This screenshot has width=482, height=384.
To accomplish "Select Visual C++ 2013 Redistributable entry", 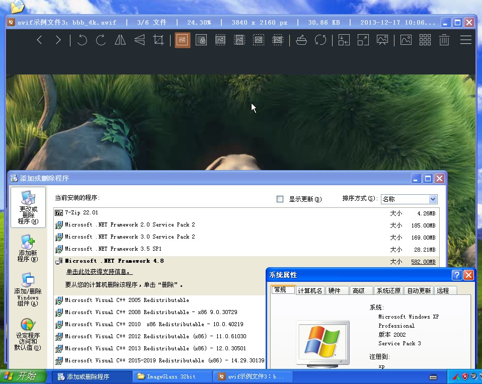I will coord(160,348).
